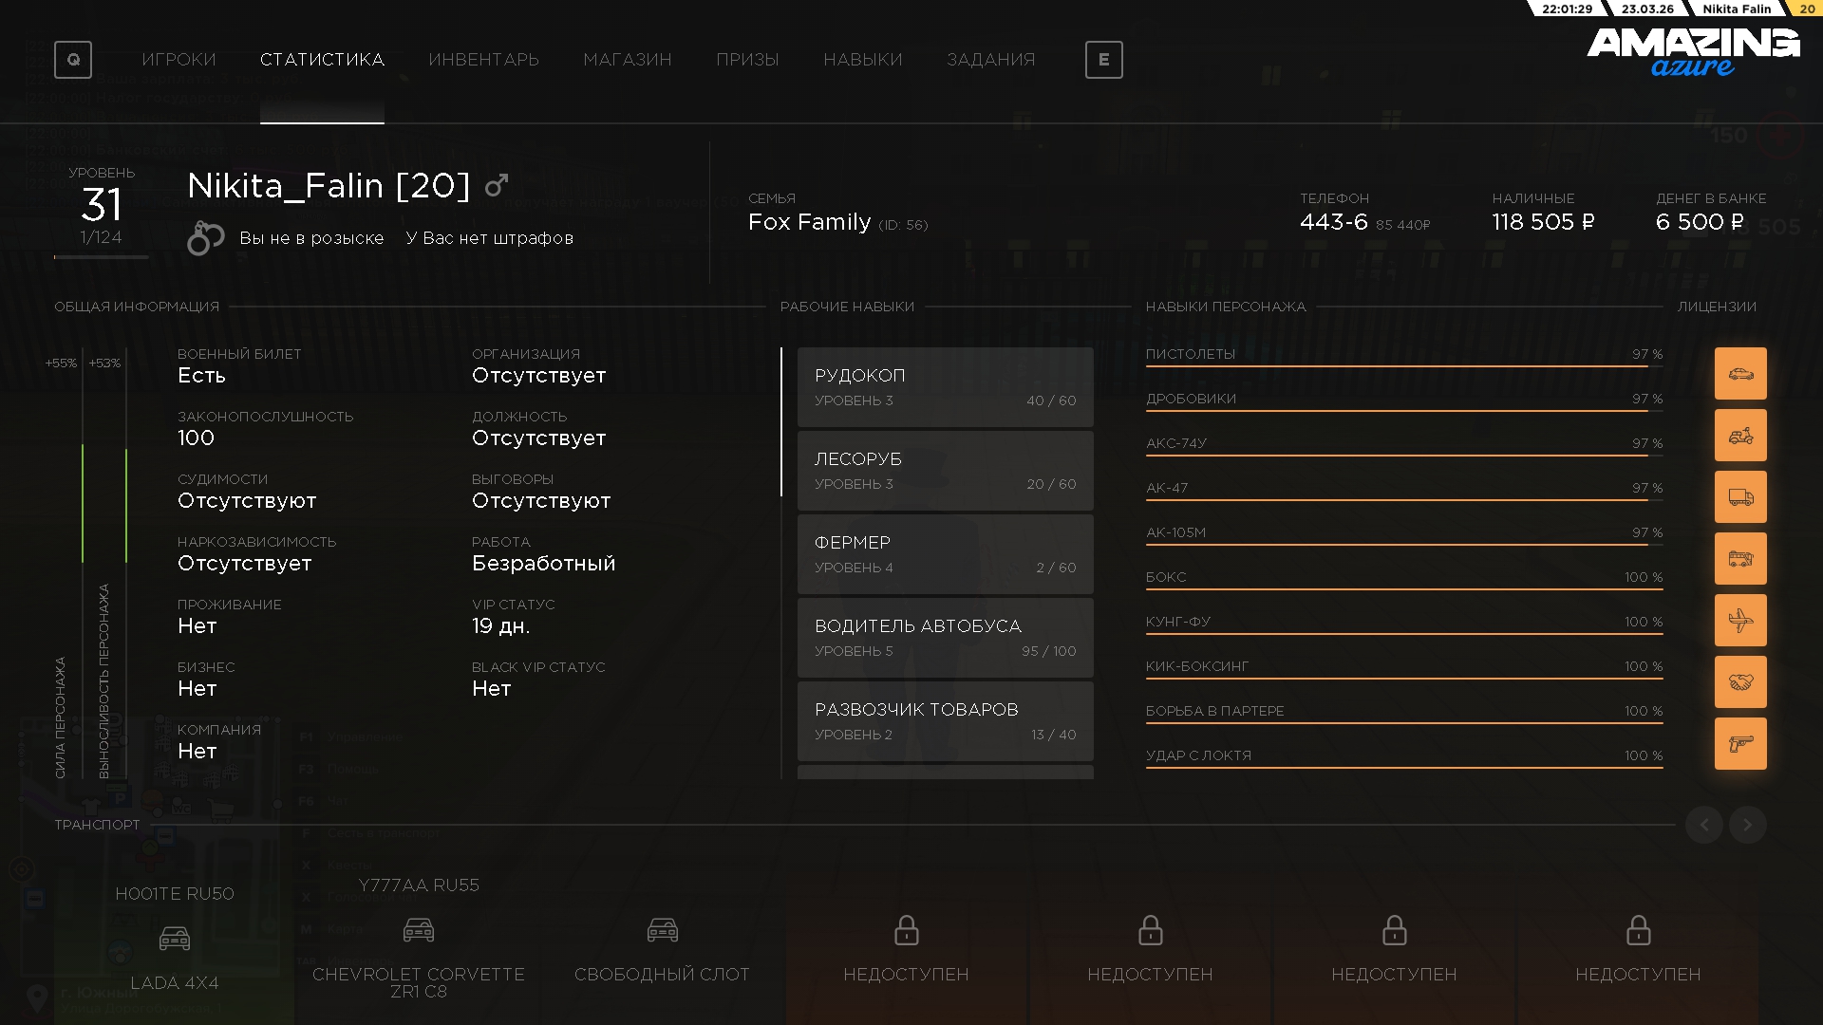Click the bus license icon

click(x=1740, y=558)
